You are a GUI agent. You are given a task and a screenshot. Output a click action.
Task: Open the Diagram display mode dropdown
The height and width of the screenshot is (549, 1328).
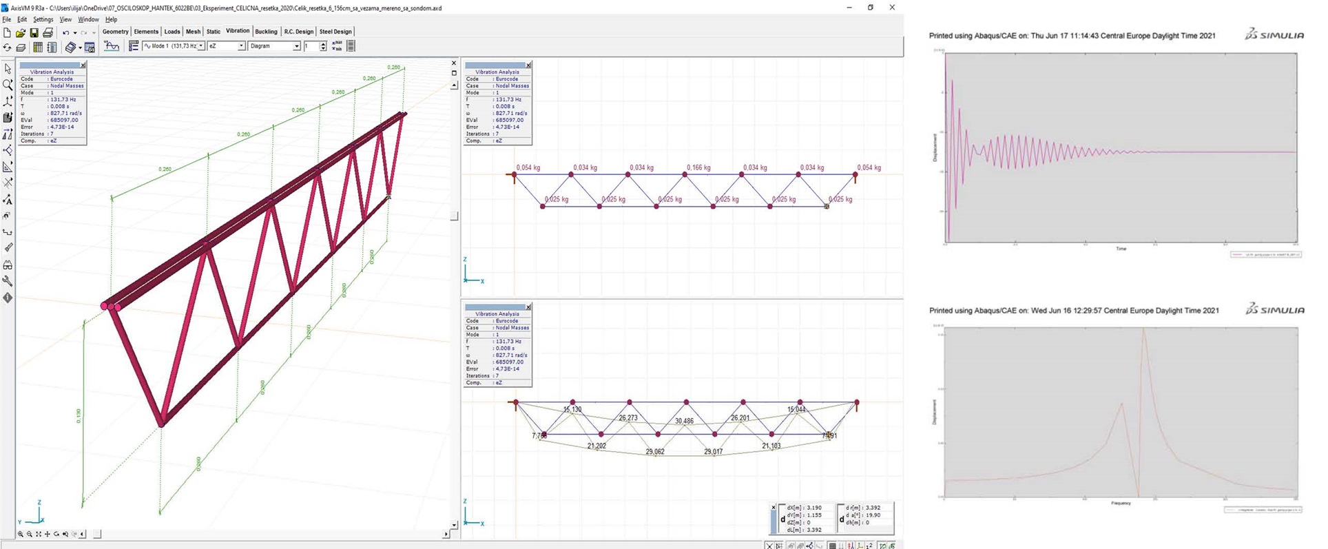click(297, 46)
